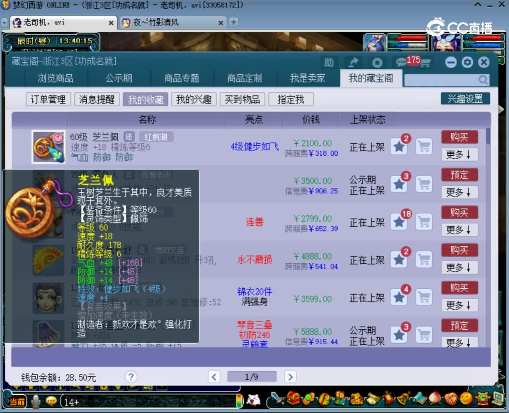Image resolution: width=509 pixels, height=413 pixels.
Task: Select the 我的藏宝阁 tab
Action: tap(371, 78)
